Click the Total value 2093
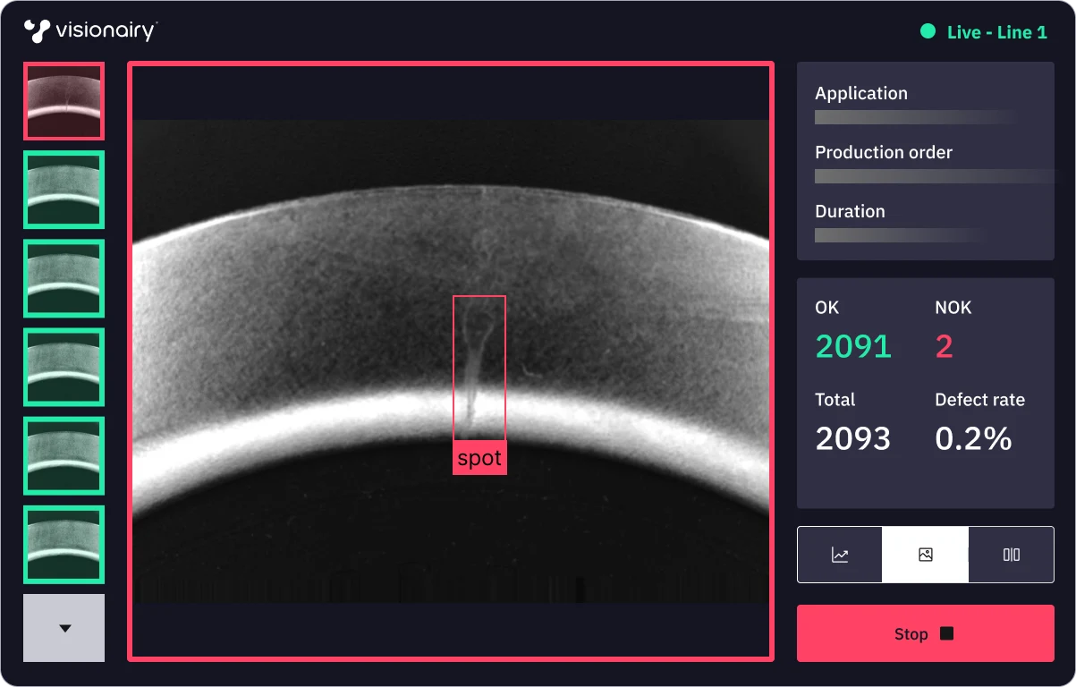Viewport: 1076px width, 687px height. pyautogui.click(x=853, y=438)
